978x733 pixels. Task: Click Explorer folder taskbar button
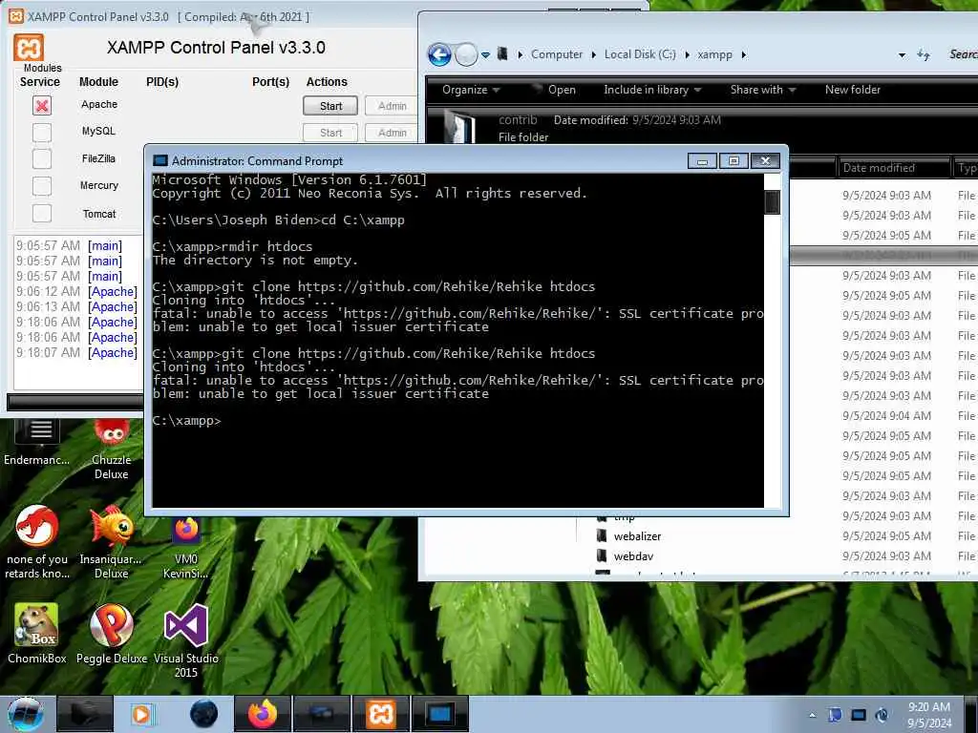[85, 714]
